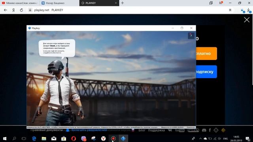The height and width of the screenshot is (142, 253).
Task: Open the Mail app from the taskbar
Action: (x=54, y=138)
